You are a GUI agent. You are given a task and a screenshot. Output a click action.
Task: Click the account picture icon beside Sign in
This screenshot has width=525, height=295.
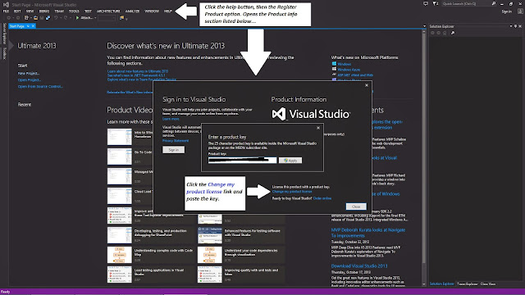click(x=520, y=11)
